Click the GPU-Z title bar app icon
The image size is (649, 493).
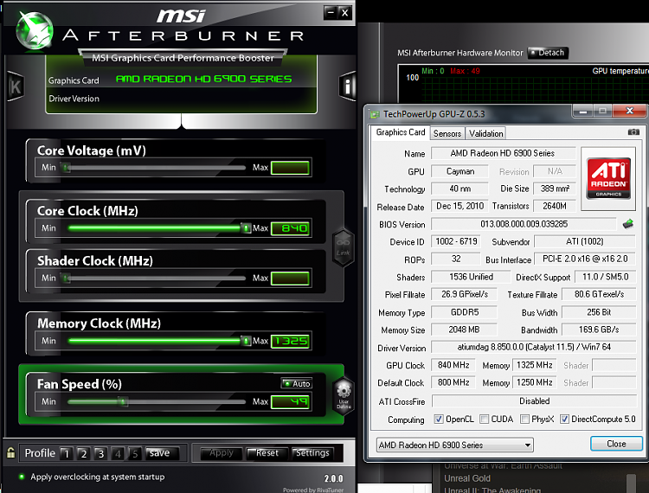pos(375,114)
